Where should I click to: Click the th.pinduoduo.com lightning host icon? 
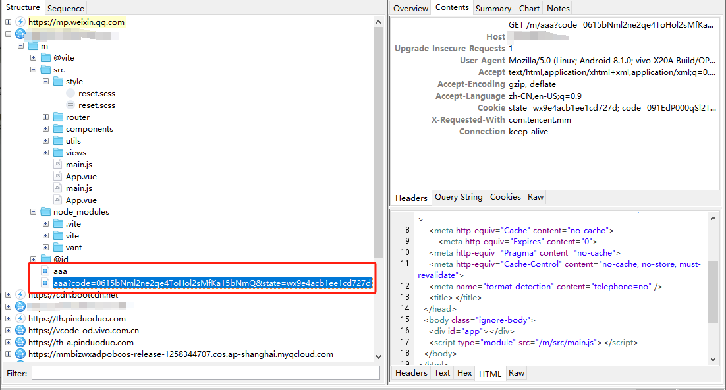pos(20,318)
